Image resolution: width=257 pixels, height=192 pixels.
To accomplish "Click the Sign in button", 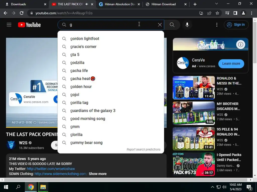I will [x=236, y=25].
